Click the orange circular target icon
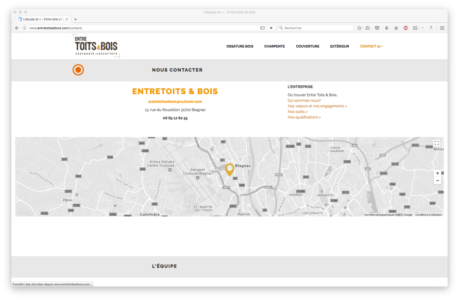The height and width of the screenshot is (300, 459). click(x=78, y=70)
